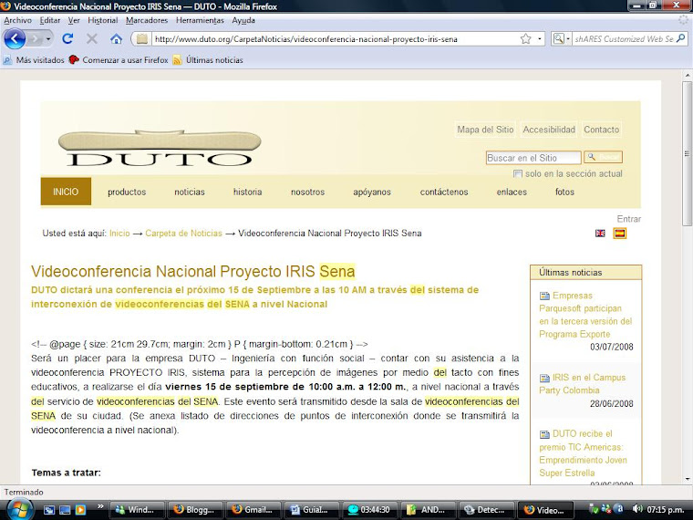Select the contáctenos navigation tab
Screen dimensions: 693x520
[x=444, y=192]
